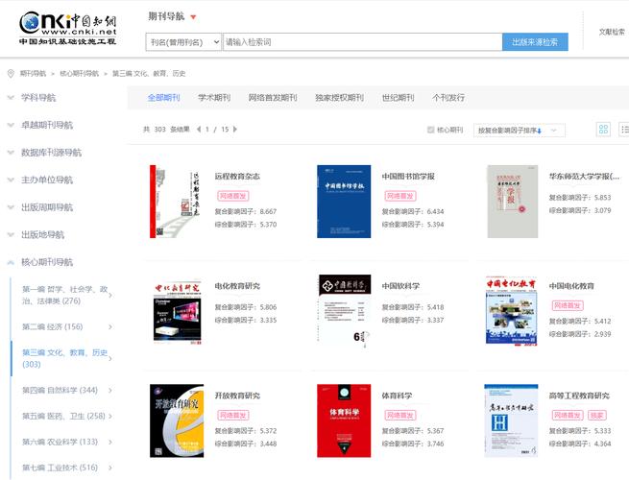
Task: Click the location pin breadcrumb icon
Action: 11,73
